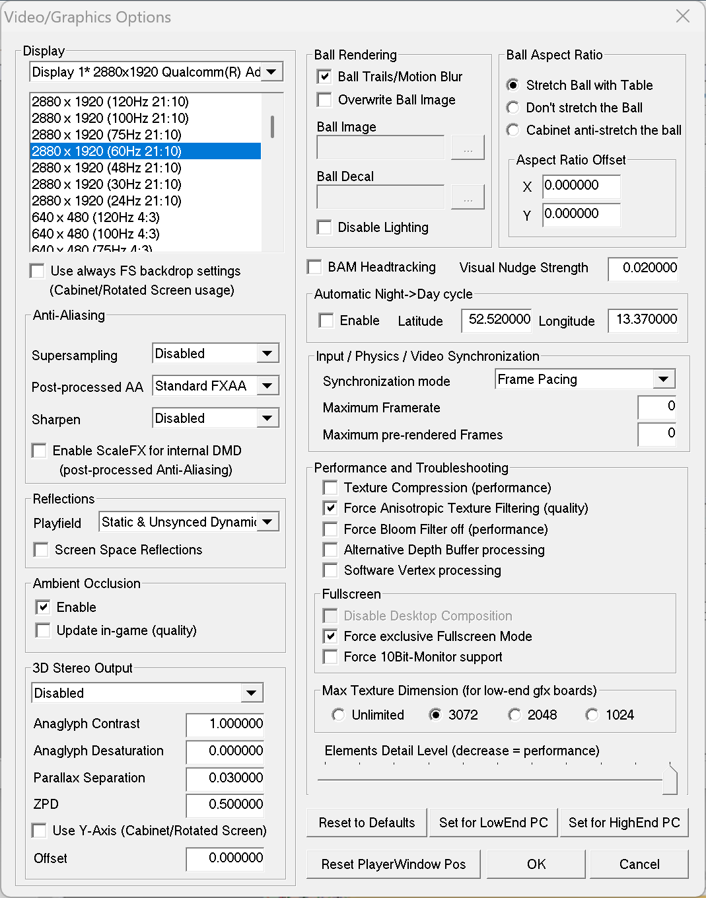Screen dimensions: 706x898
Task: Apply Set for HighEnd PC preset
Action: pos(624,823)
